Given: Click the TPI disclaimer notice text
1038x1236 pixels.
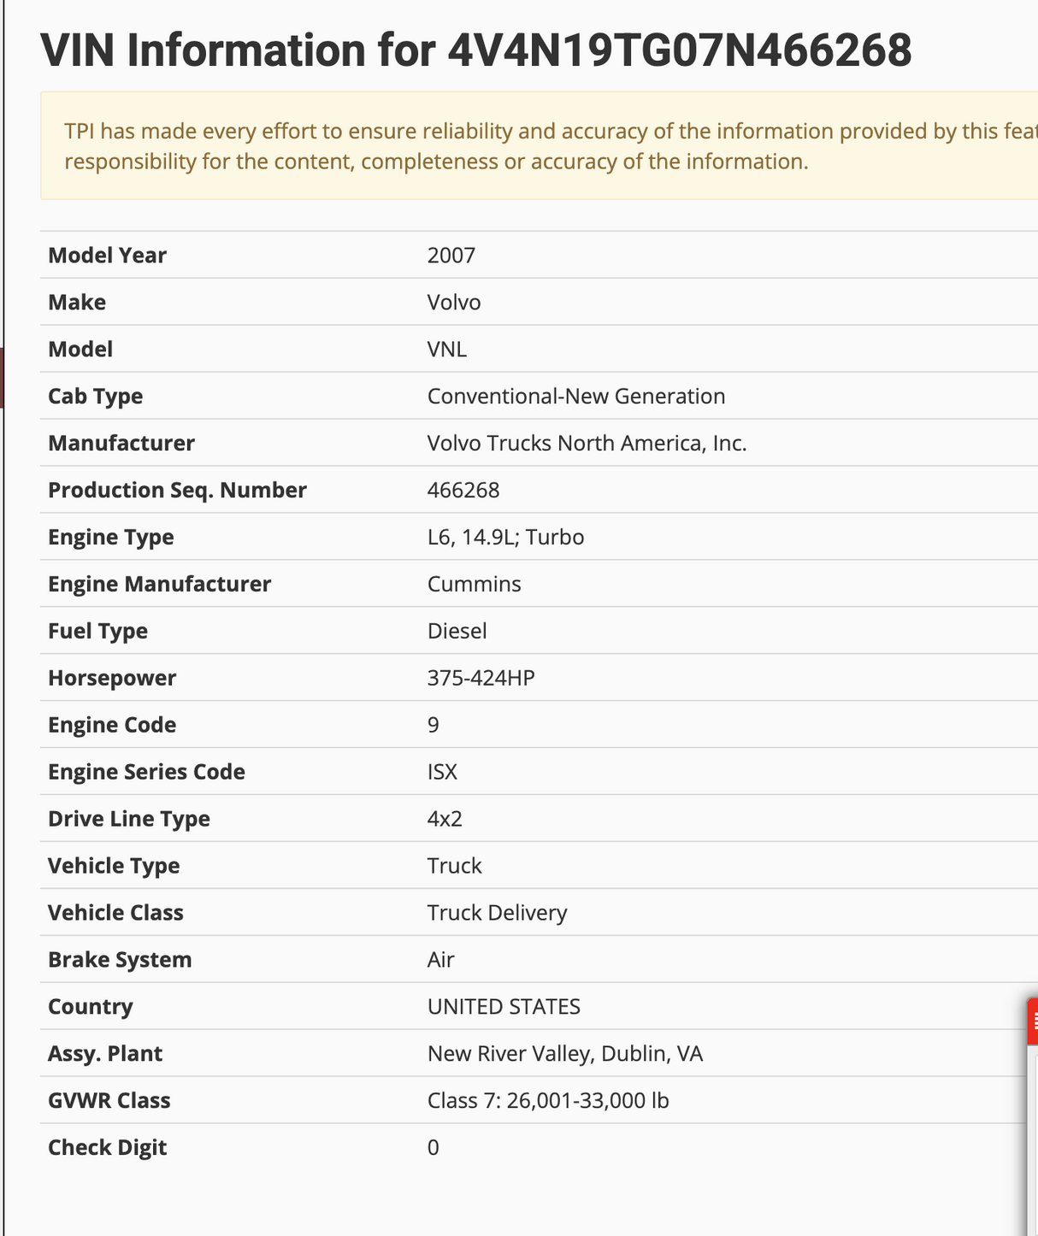Looking at the screenshot, I should 551,146.
